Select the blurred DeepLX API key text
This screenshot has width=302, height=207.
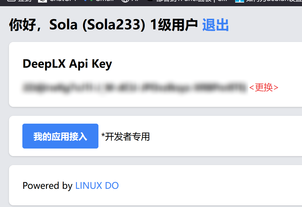click(135, 87)
